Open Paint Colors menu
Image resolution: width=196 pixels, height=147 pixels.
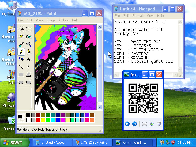click(64, 20)
